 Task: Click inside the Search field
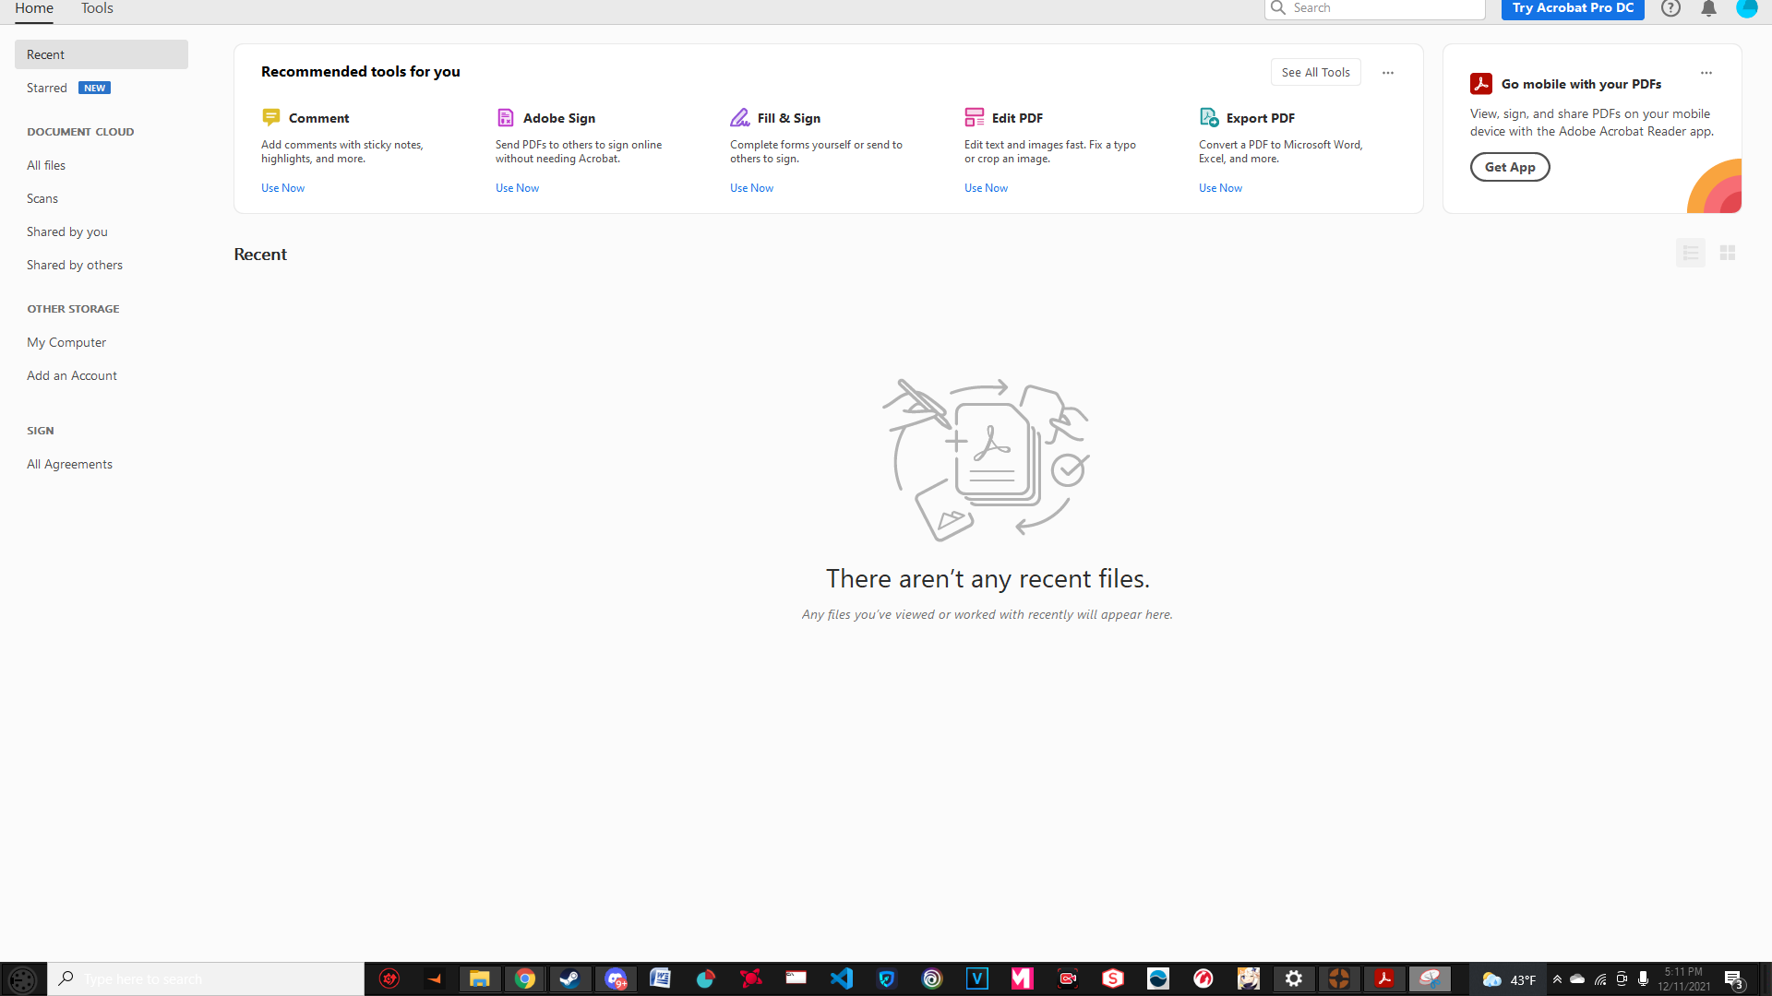pos(1374,7)
